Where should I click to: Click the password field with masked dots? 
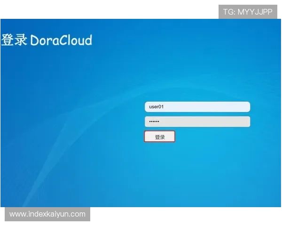pyautogui.click(x=197, y=121)
